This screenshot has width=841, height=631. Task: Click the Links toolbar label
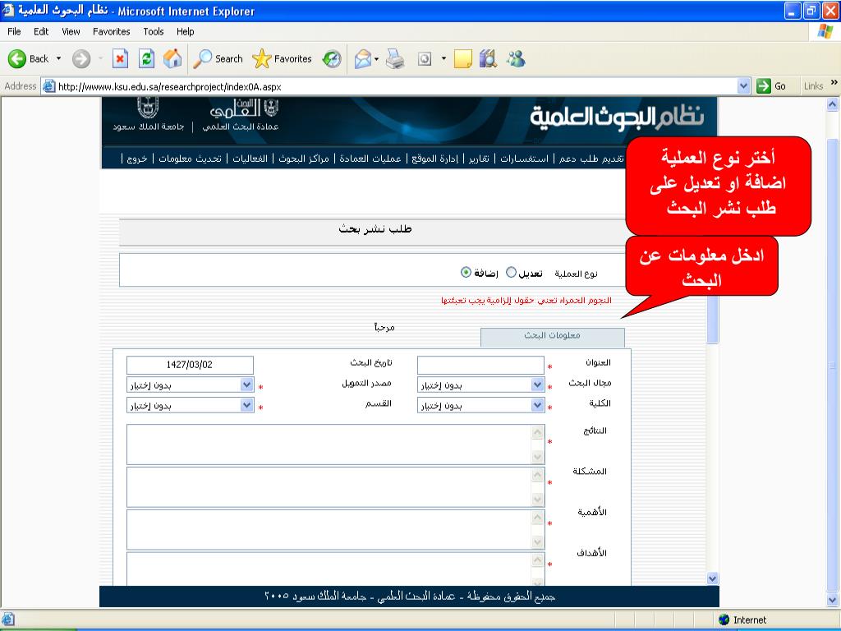tap(813, 85)
